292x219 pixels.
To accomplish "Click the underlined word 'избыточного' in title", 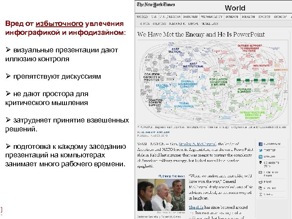I will point(59,24).
